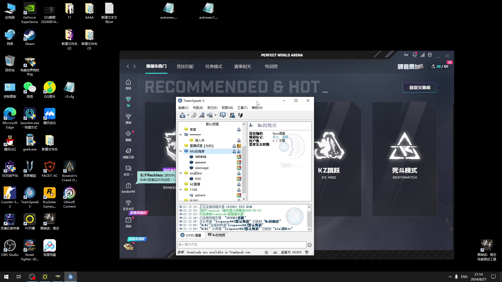Viewport: 502px width, 282px height.
Task: Click the 活动 events calendar sidebar icon
Action: (x=128, y=222)
